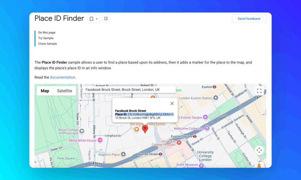Image resolution: width=301 pixels, height=180 pixels.
Task: Switch to the Map view tab
Action: pos(45,91)
